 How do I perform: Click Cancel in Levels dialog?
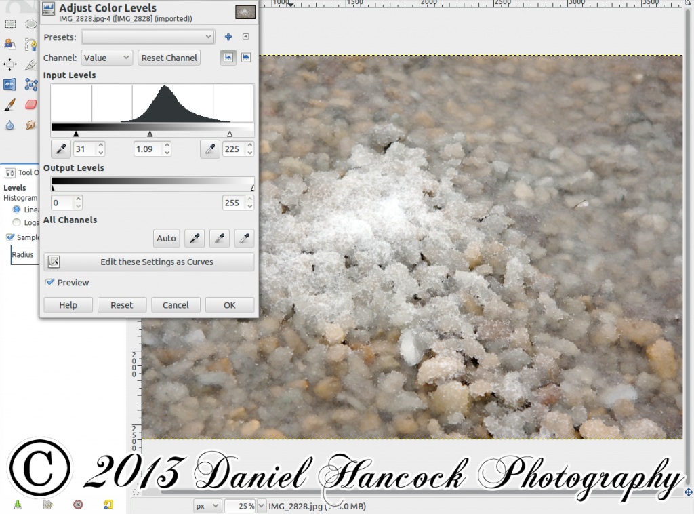coord(176,305)
